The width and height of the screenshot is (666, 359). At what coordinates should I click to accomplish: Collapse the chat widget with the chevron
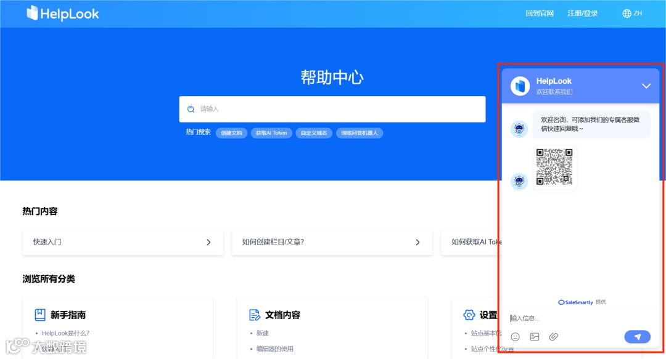[x=646, y=86]
